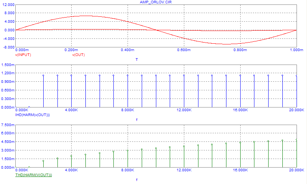The width and height of the screenshot is (307, 184).
Task: Click the T axis label of waveform plot
Action: tap(137, 59)
